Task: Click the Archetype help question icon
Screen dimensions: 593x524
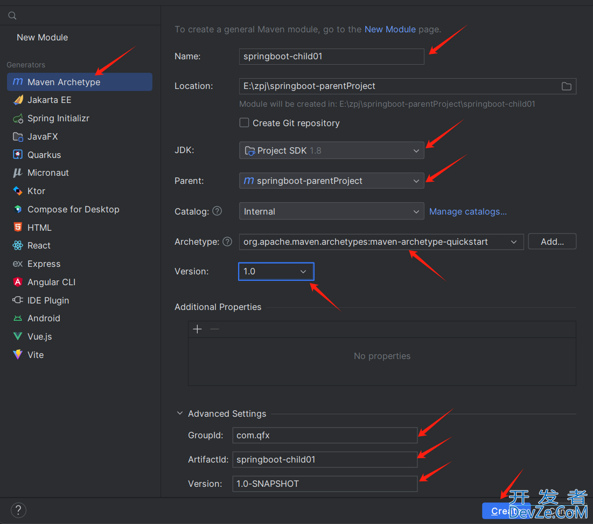Action: pyautogui.click(x=227, y=242)
